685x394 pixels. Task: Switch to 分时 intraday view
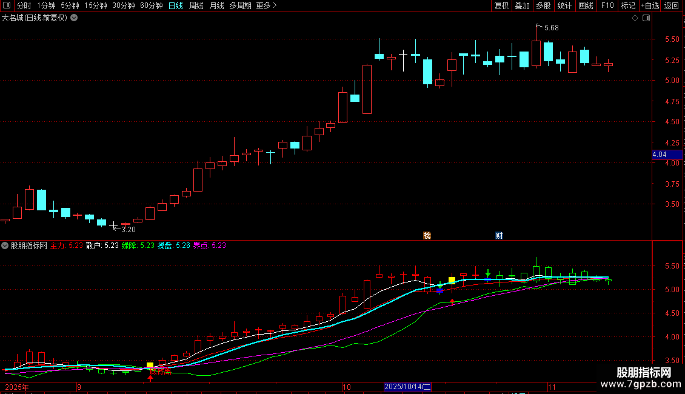24,5
